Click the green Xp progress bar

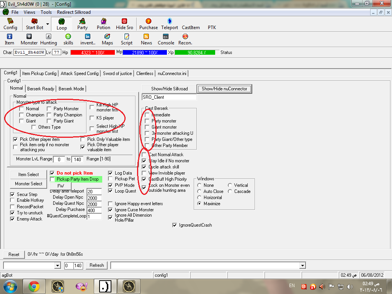[197, 52]
